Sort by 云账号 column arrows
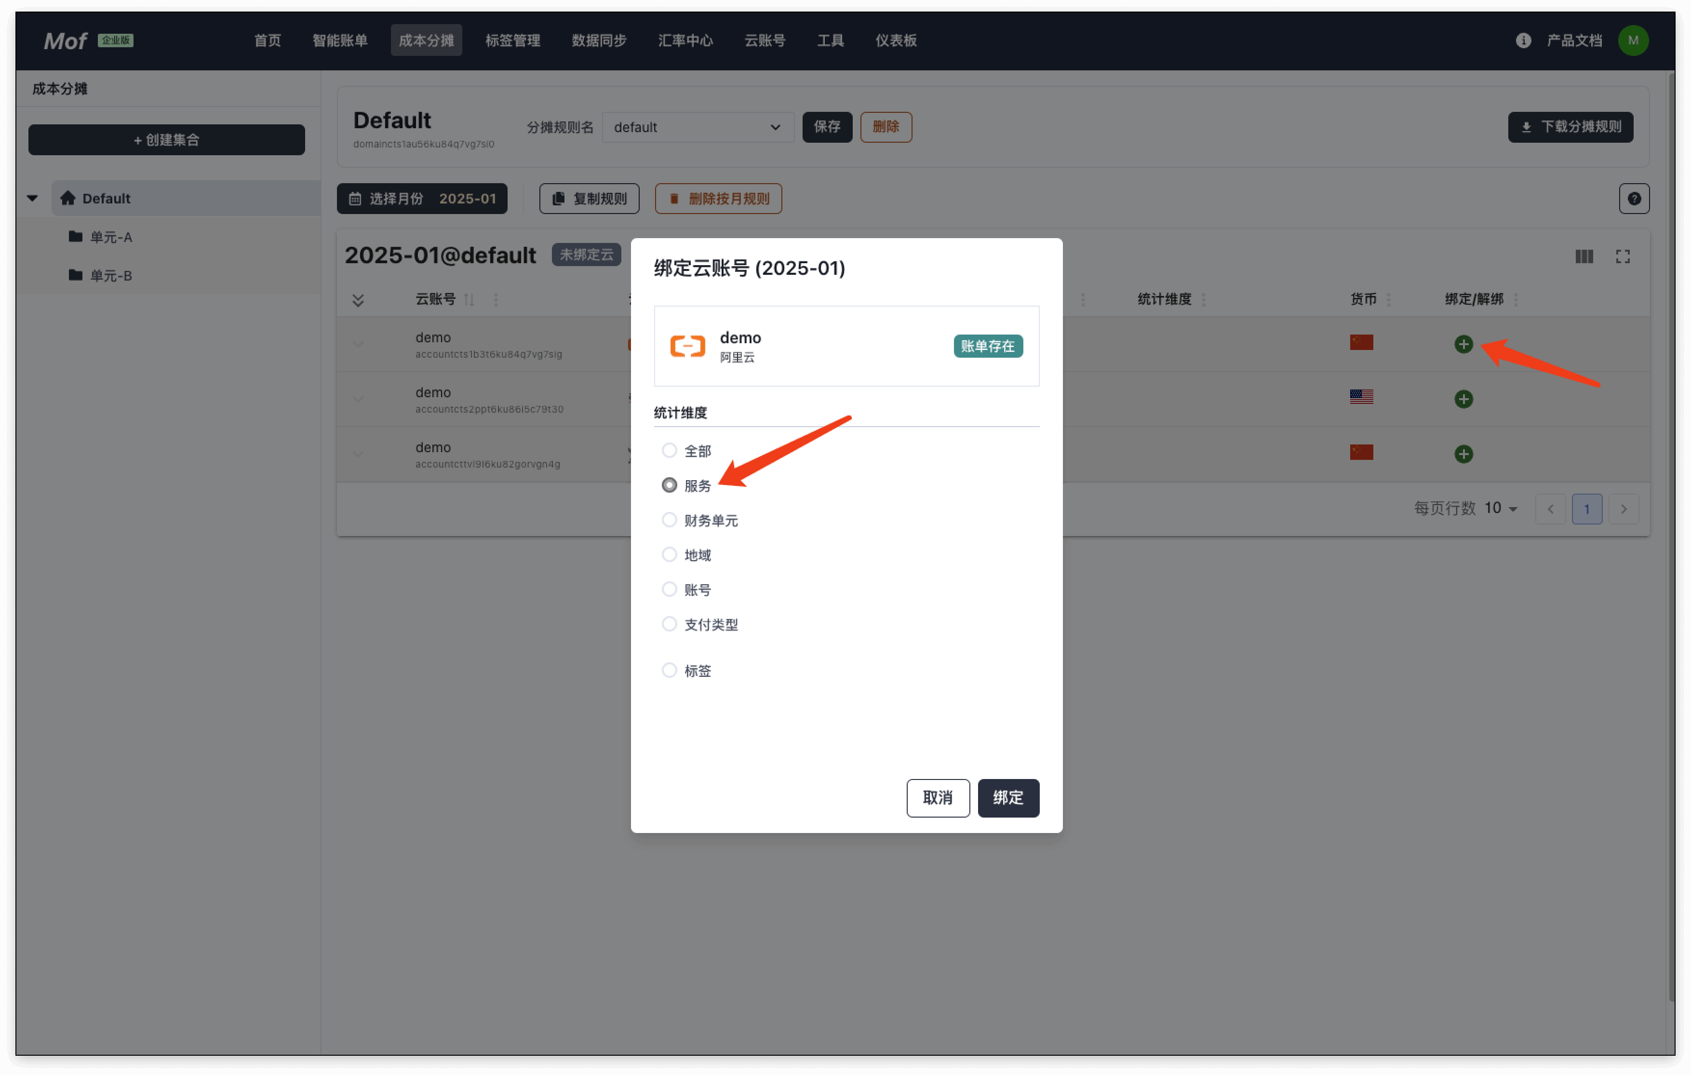 pyautogui.click(x=469, y=300)
